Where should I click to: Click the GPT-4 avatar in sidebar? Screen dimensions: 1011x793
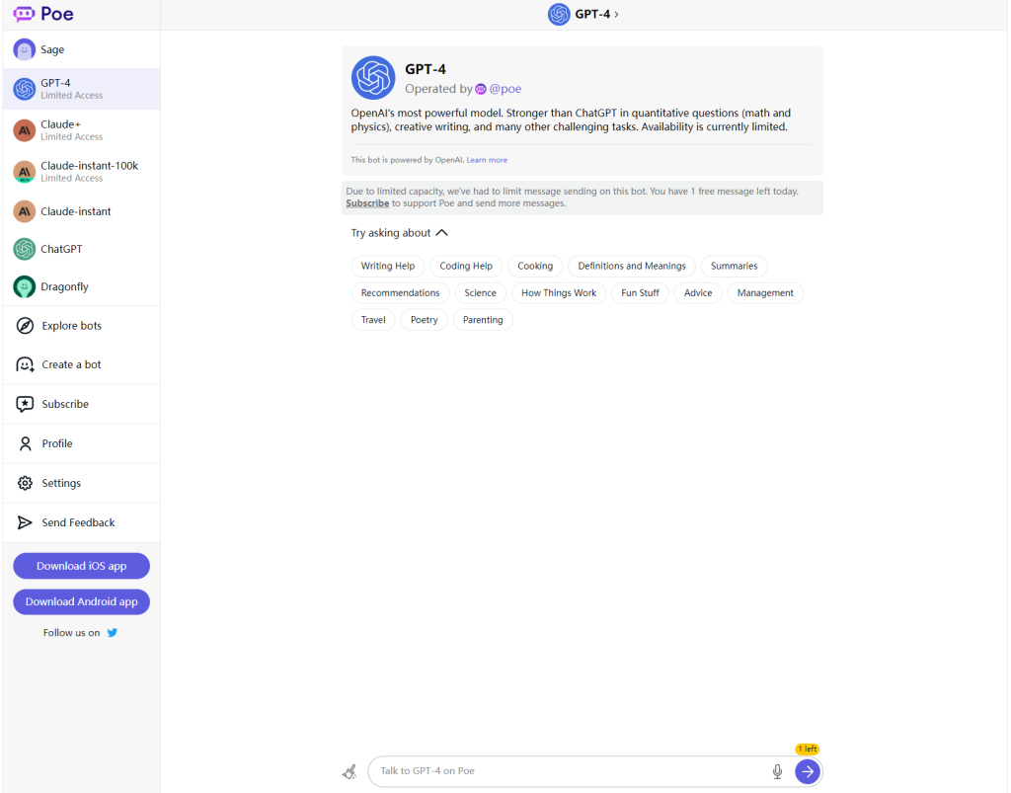25,89
